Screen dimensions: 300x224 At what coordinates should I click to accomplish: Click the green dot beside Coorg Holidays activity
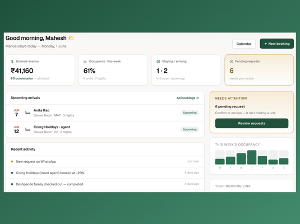coord(12,173)
